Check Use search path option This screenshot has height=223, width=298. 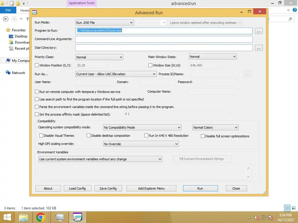[37, 99]
